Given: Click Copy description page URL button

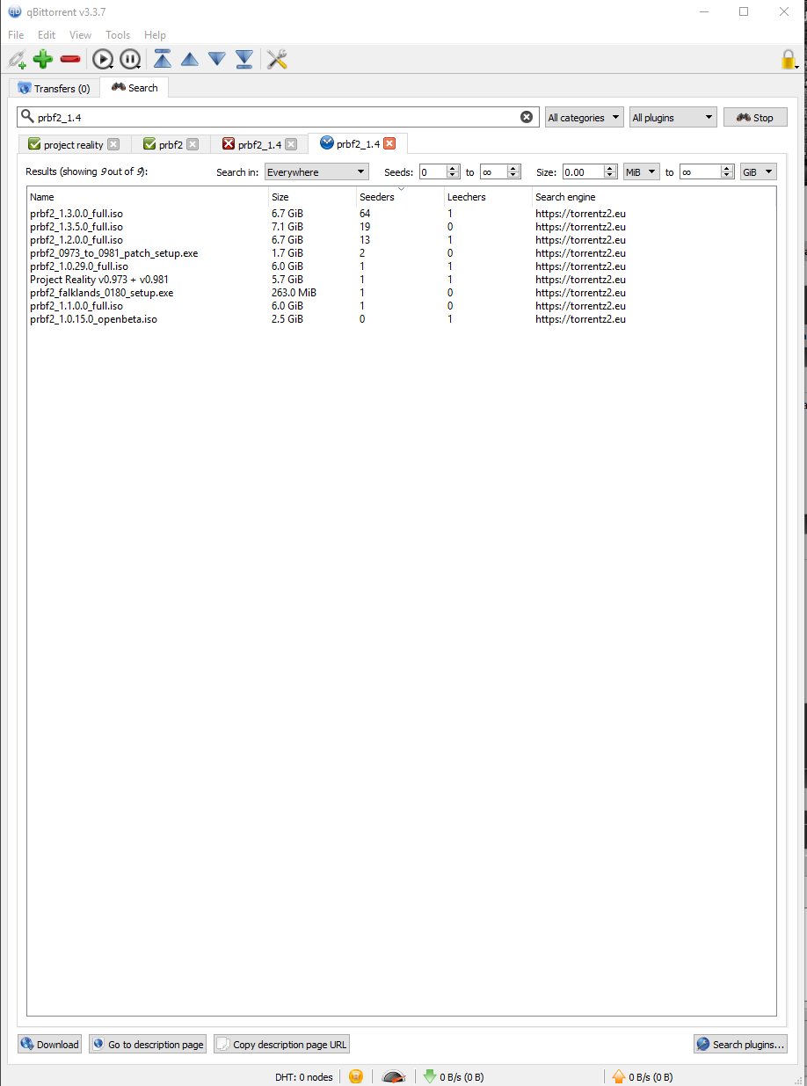Looking at the screenshot, I should [x=281, y=1044].
